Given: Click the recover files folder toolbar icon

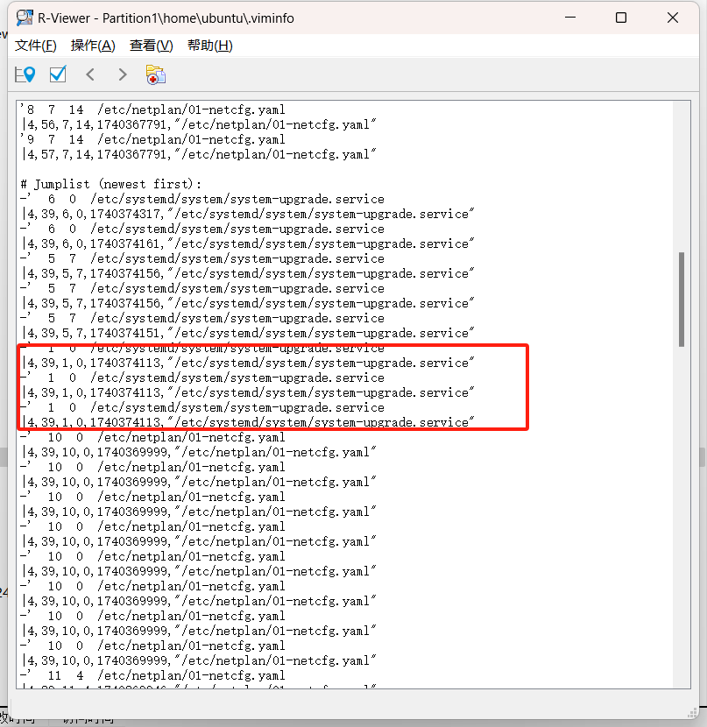Looking at the screenshot, I should [156, 74].
